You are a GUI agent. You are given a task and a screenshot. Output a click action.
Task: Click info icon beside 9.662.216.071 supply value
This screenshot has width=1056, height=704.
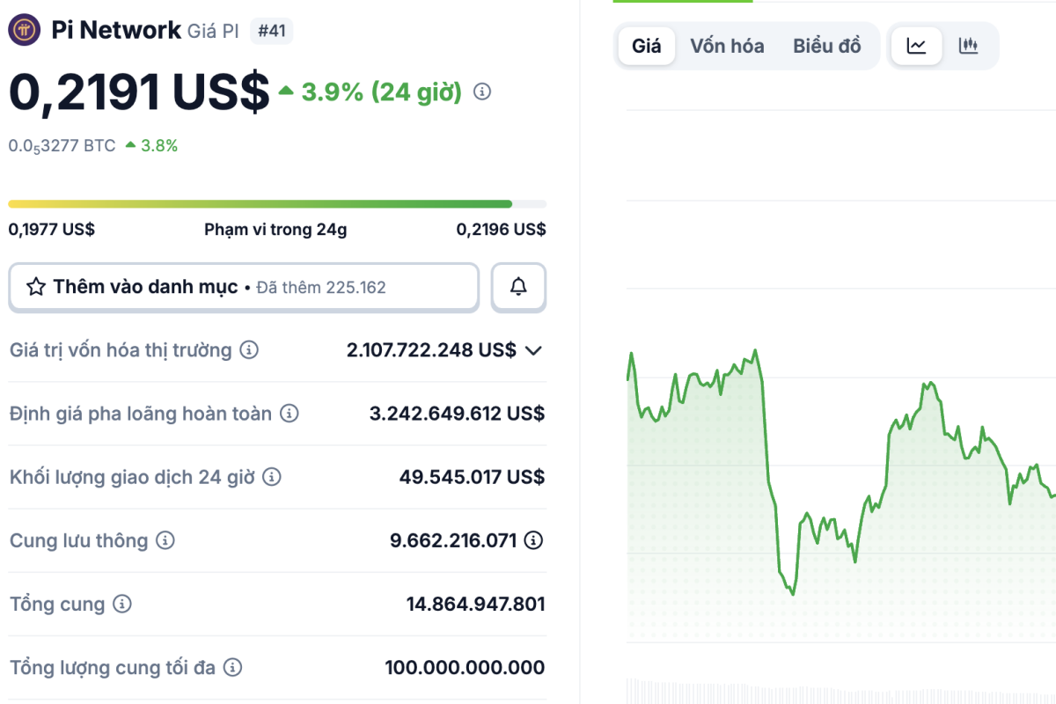pyautogui.click(x=533, y=540)
